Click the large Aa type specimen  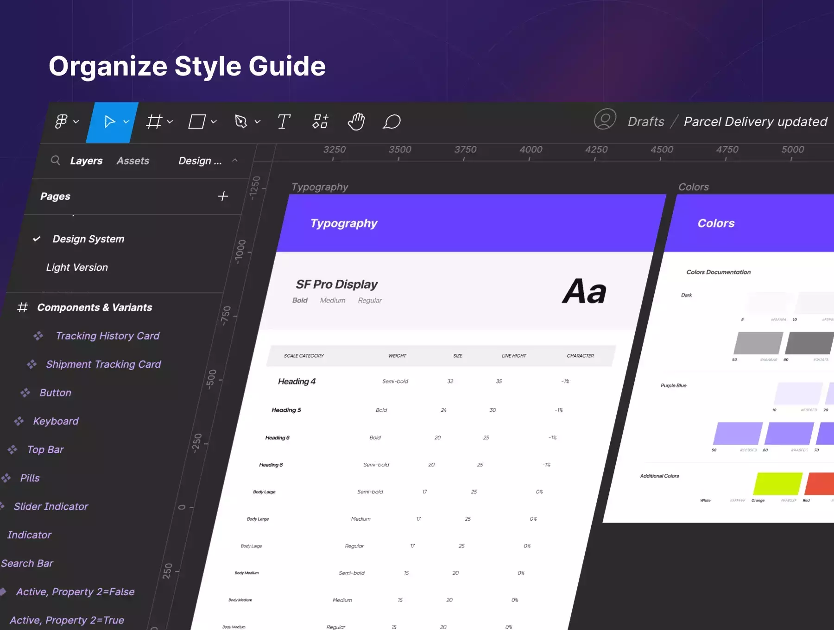click(x=584, y=292)
